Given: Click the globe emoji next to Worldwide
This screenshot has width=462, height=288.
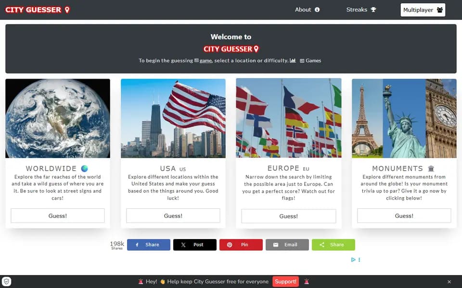Looking at the screenshot, I should (85, 168).
